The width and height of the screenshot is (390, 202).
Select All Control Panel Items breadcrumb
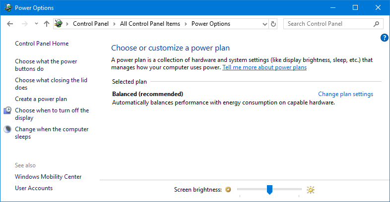tap(150, 24)
